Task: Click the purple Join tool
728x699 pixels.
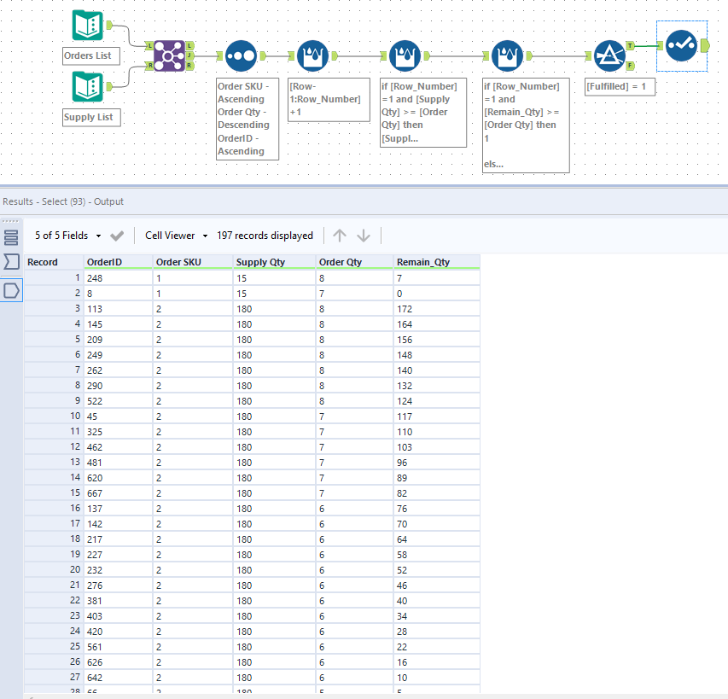Action: 169,55
